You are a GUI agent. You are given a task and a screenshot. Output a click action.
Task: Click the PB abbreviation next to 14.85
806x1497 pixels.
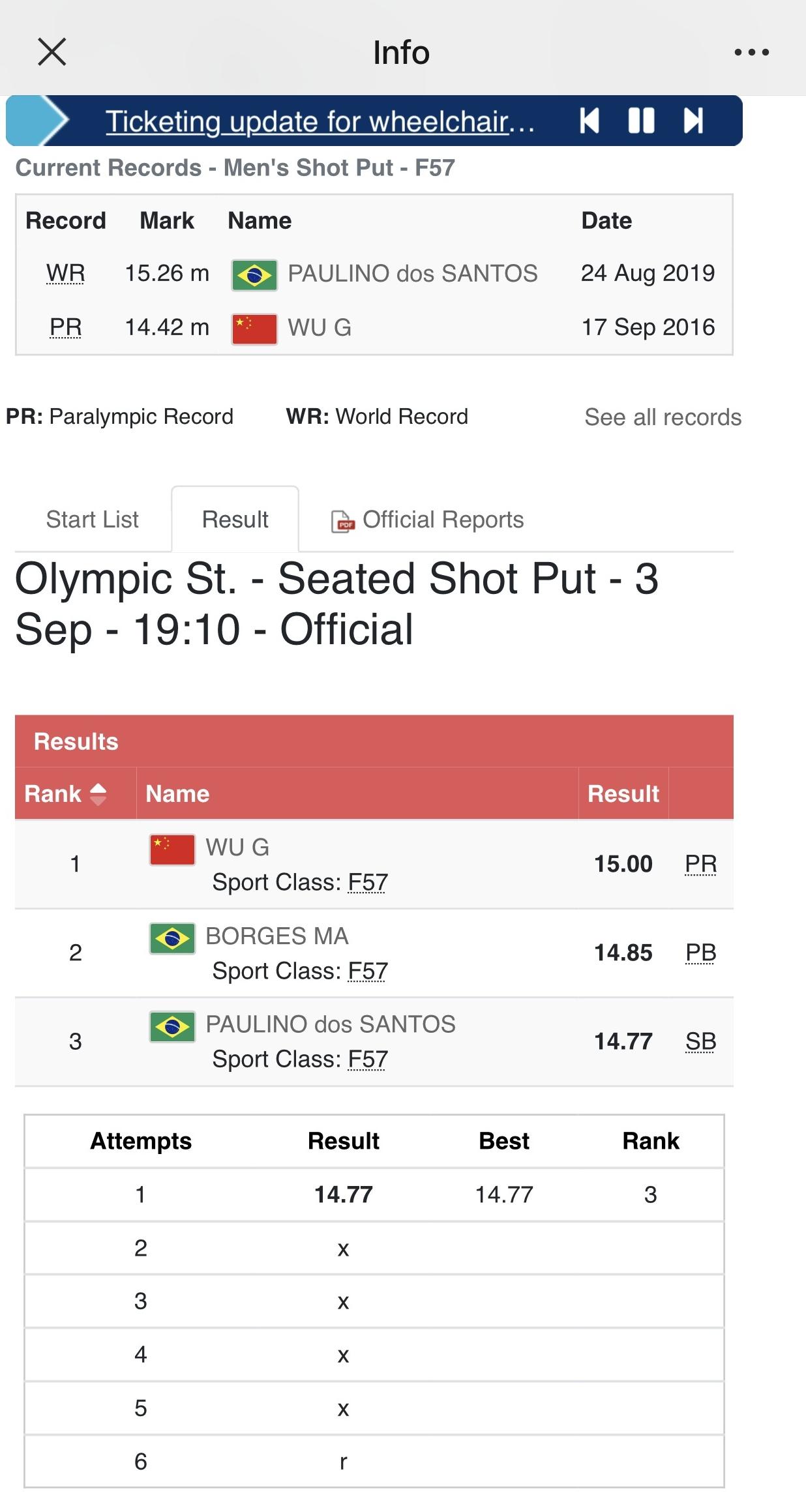pyautogui.click(x=700, y=953)
